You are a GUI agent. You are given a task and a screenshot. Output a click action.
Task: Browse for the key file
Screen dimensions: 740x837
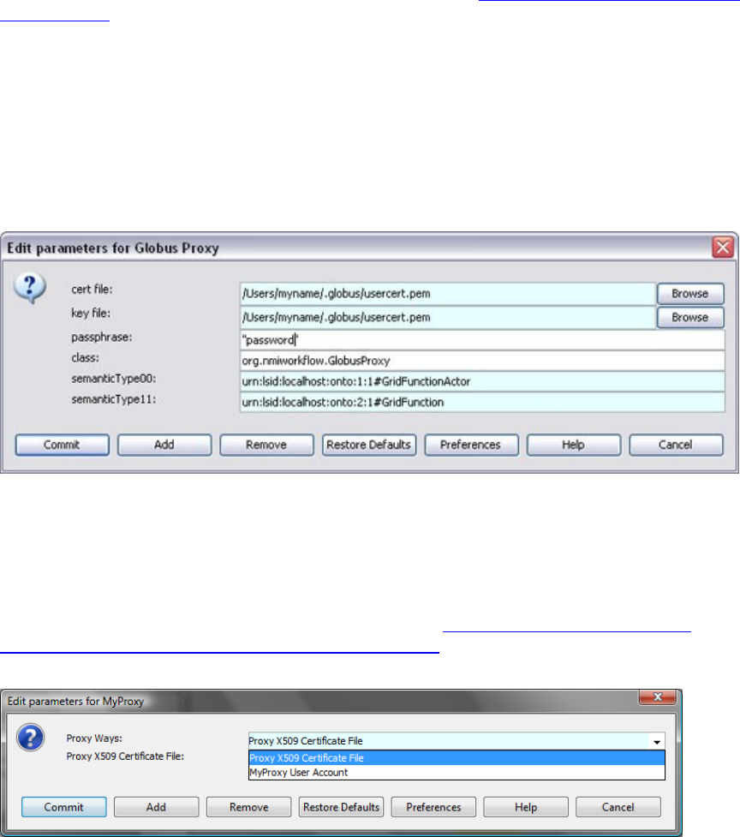tap(690, 317)
